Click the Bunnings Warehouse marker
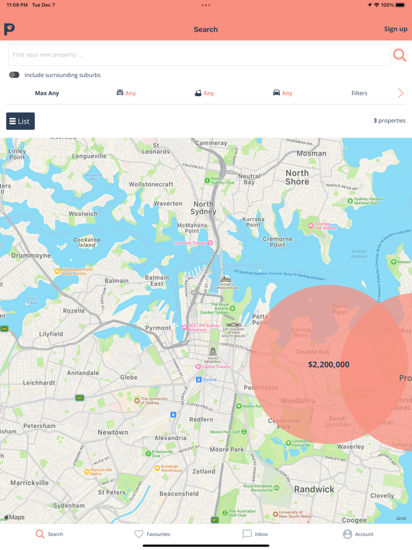This screenshot has height=550, width=412. (x=157, y=468)
